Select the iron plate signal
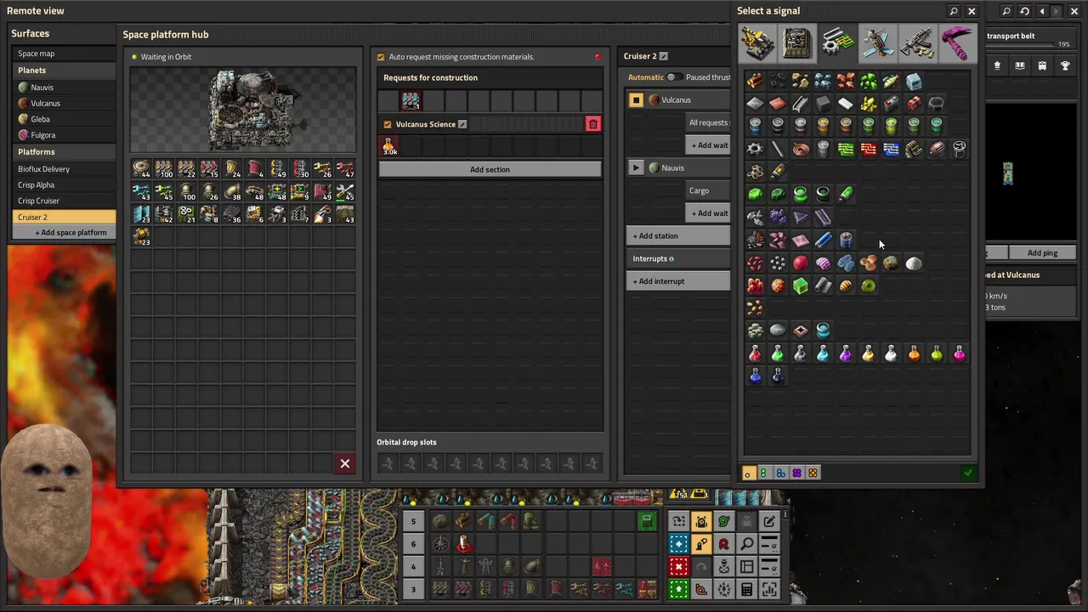Viewport: 1088px width, 612px height. [755, 104]
